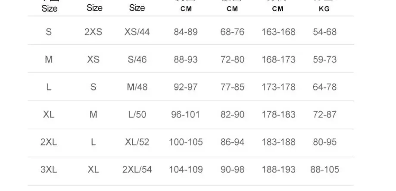The image size is (396, 191).
Task: Select the 88-105 kg weight range
Action: click(324, 169)
